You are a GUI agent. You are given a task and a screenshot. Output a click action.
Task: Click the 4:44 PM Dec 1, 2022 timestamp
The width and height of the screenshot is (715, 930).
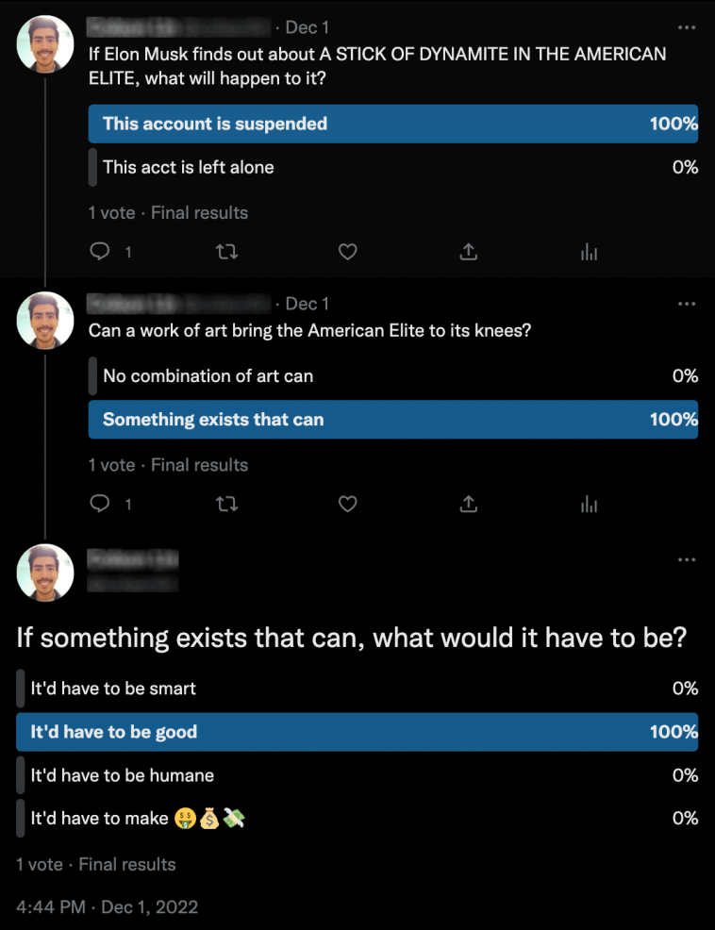pyautogui.click(x=107, y=906)
